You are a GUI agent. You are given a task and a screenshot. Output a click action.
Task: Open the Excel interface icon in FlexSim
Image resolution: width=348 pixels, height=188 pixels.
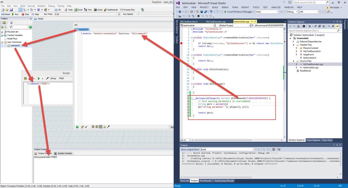76,9
